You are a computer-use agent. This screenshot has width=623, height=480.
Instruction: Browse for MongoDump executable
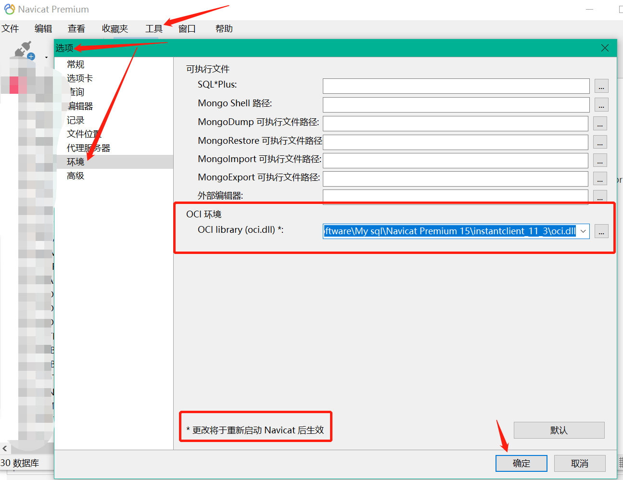point(600,124)
